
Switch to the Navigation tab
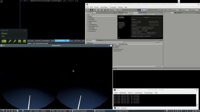click(x=178, y=13)
